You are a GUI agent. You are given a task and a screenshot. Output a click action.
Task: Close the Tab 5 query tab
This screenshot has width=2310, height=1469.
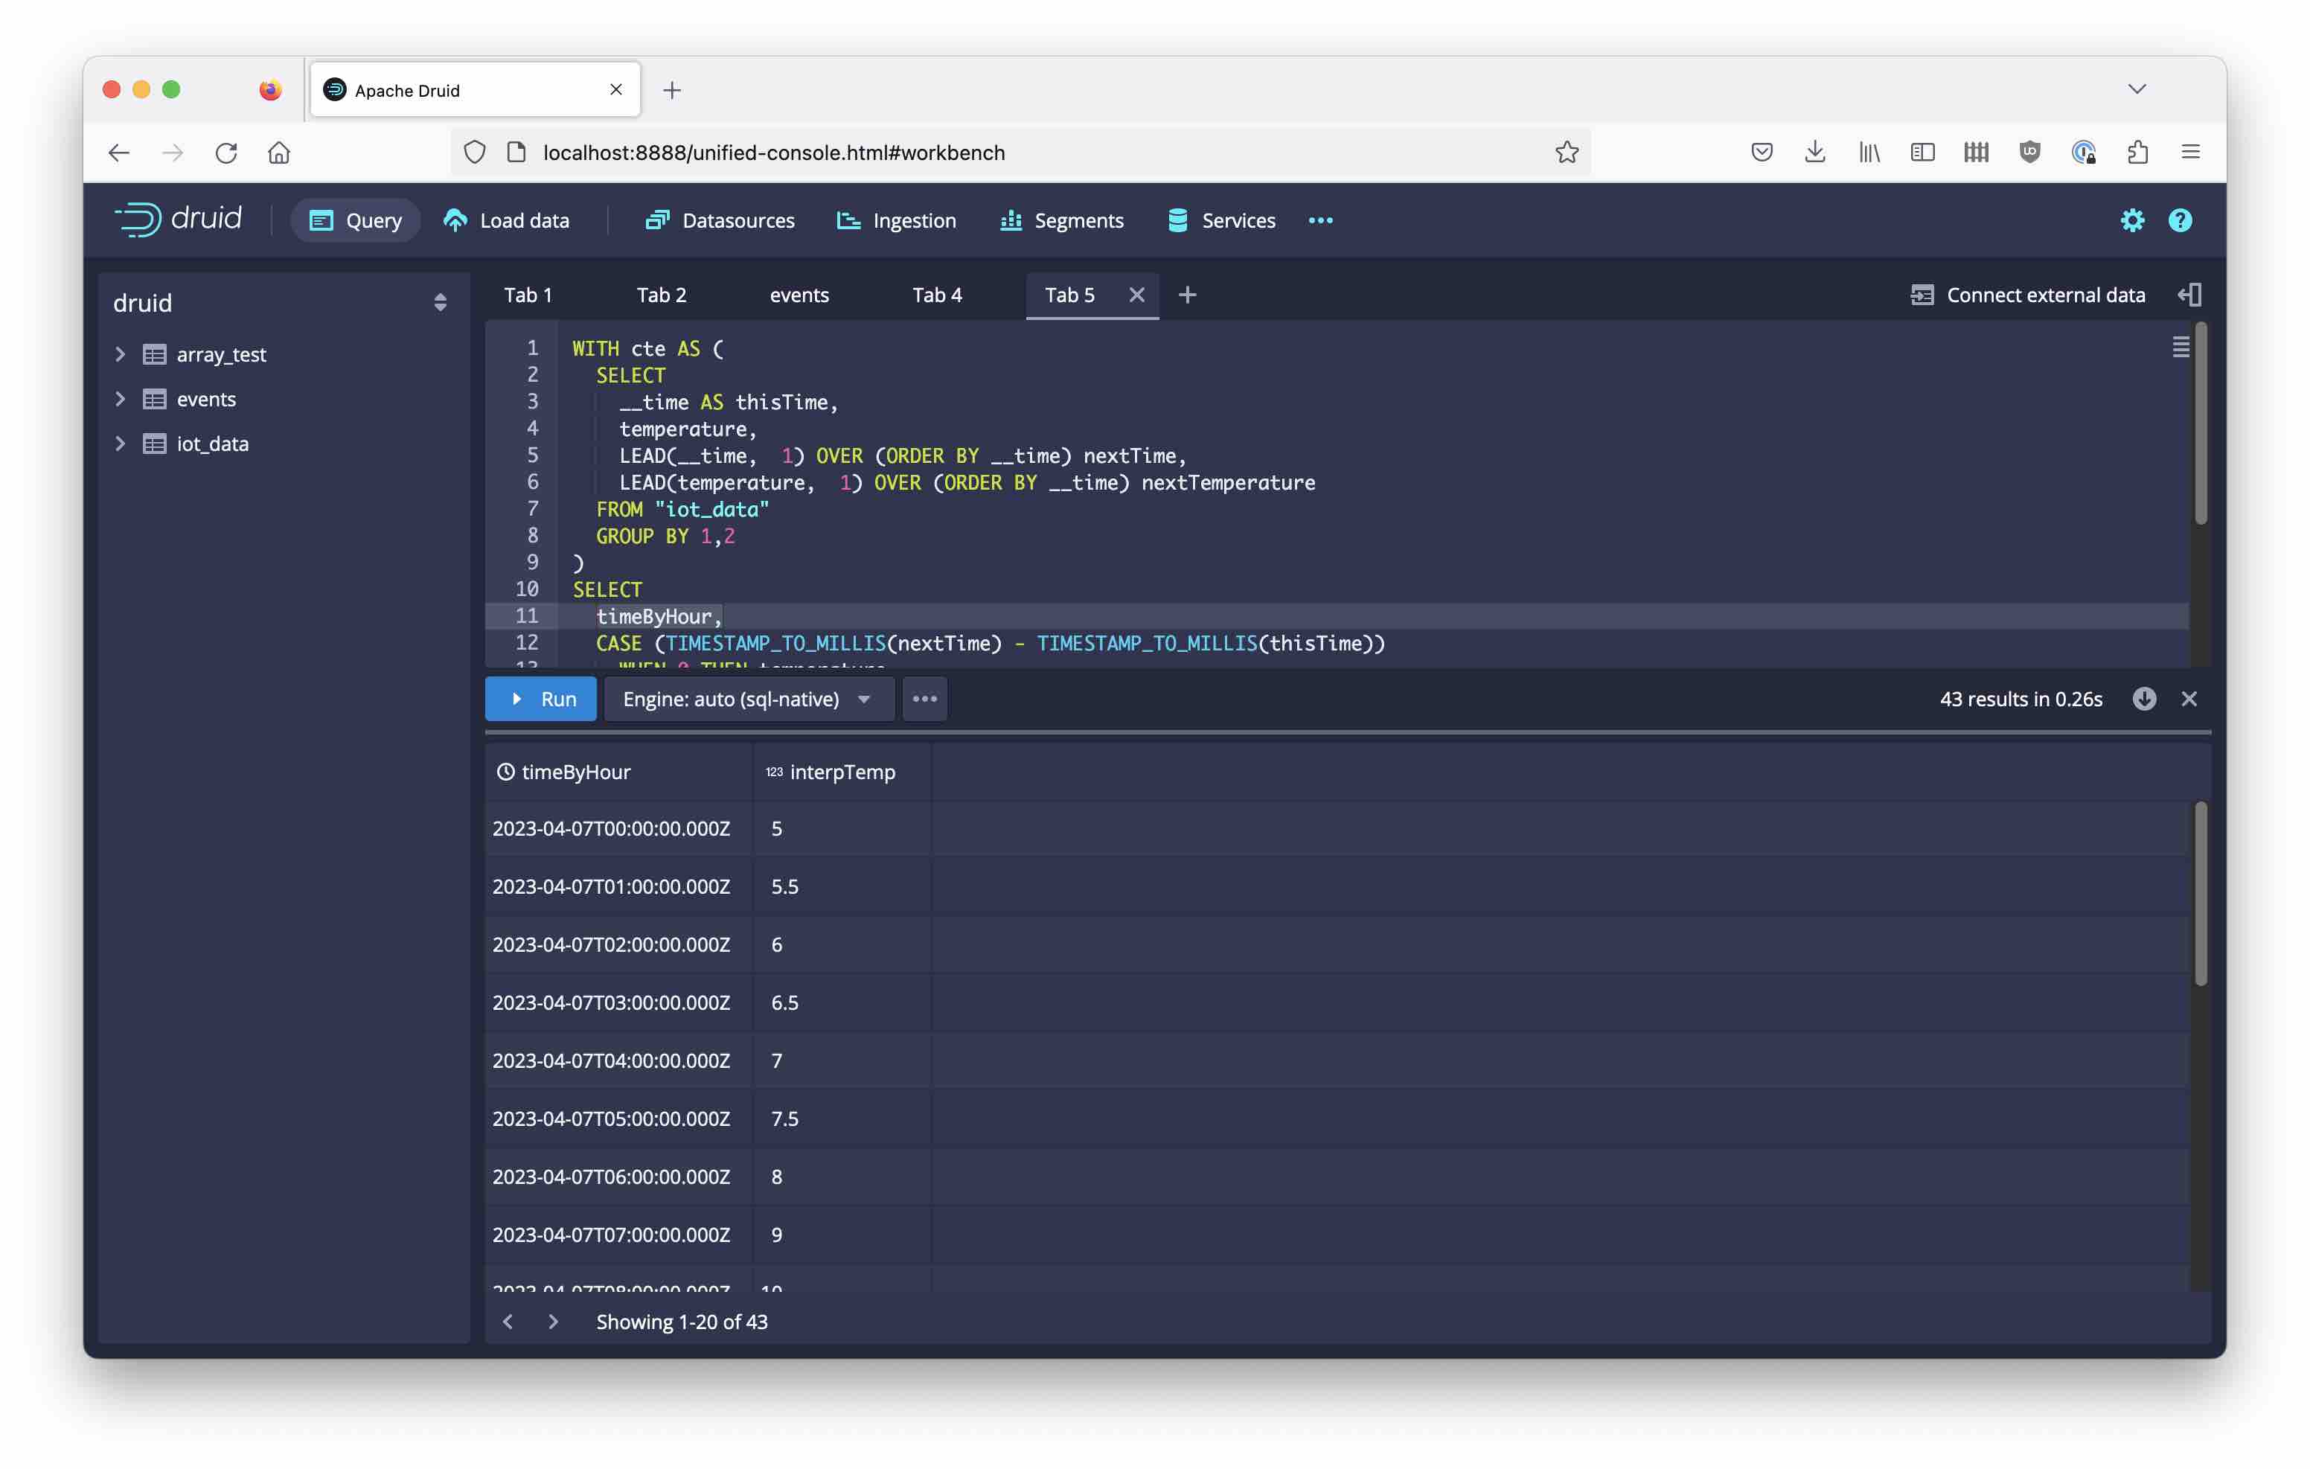pos(1137,295)
